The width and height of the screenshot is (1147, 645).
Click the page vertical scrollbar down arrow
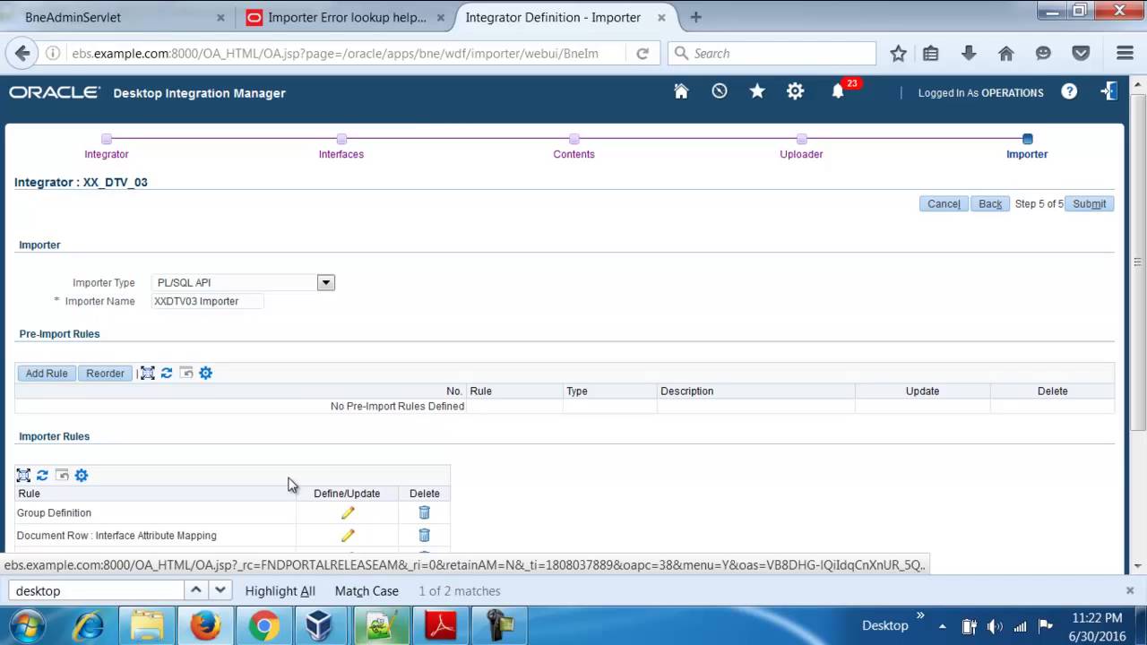point(1138,565)
